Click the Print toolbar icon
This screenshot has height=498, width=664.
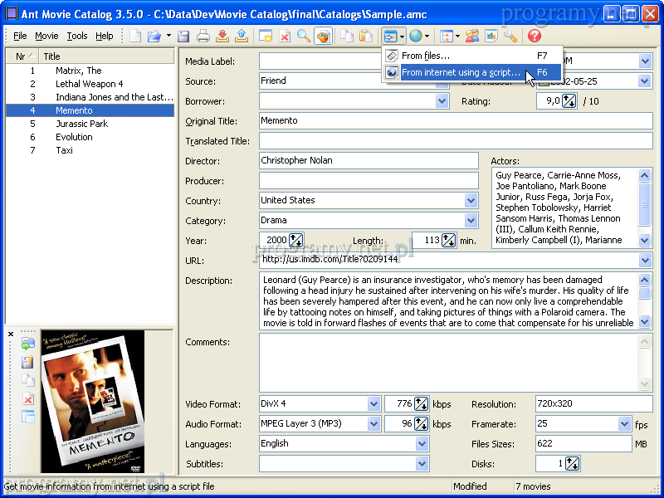pos(203,37)
